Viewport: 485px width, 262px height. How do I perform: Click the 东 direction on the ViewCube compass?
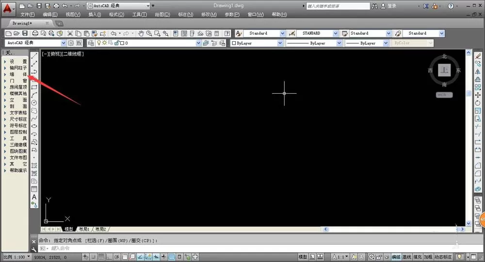458,70
